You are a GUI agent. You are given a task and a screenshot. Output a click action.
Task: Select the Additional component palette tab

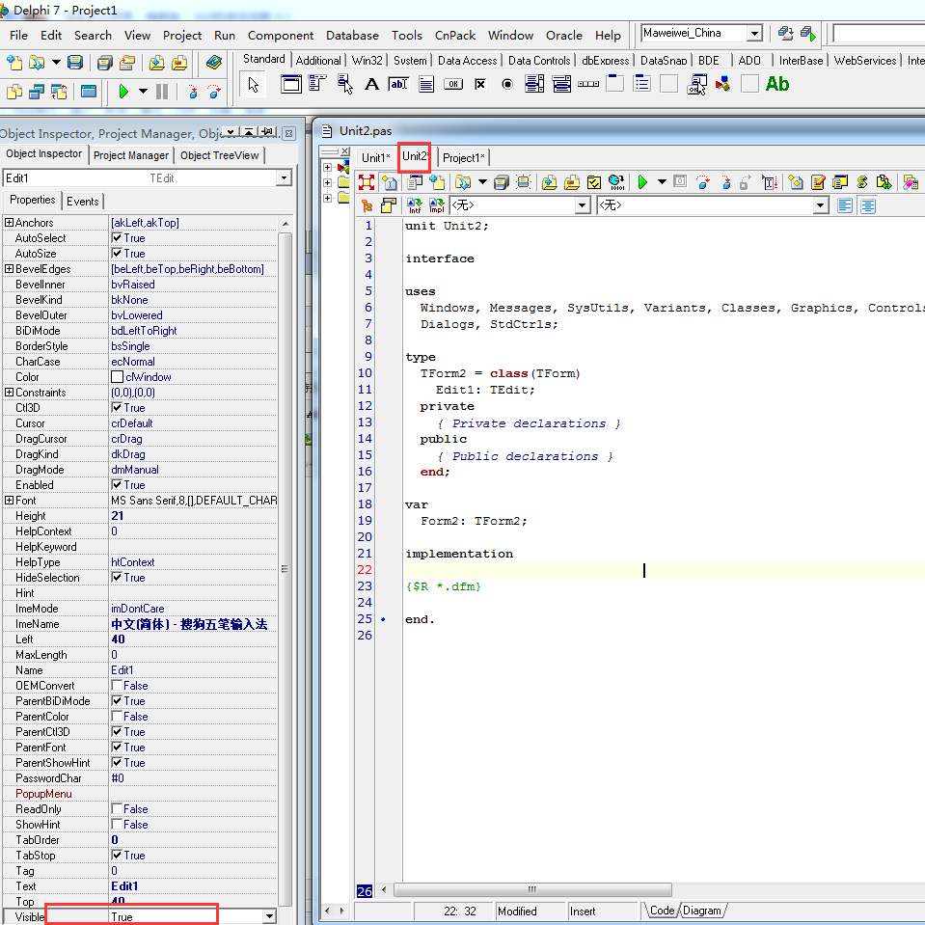(318, 60)
